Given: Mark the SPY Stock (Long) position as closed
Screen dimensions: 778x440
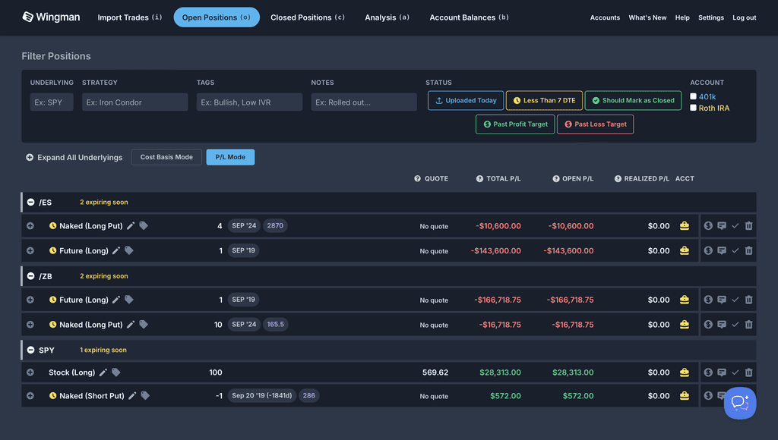Looking at the screenshot, I should pos(735,372).
